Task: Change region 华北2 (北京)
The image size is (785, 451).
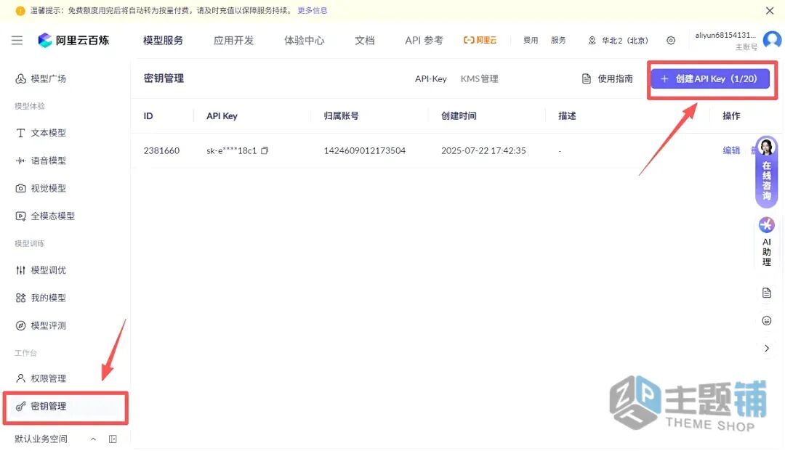Action: tap(619, 41)
